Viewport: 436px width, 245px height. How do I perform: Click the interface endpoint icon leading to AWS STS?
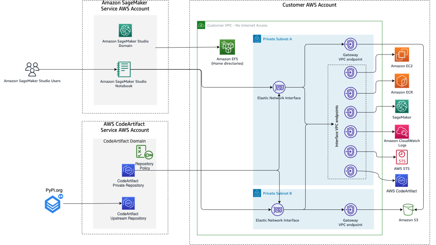pyautogui.click(x=350, y=151)
